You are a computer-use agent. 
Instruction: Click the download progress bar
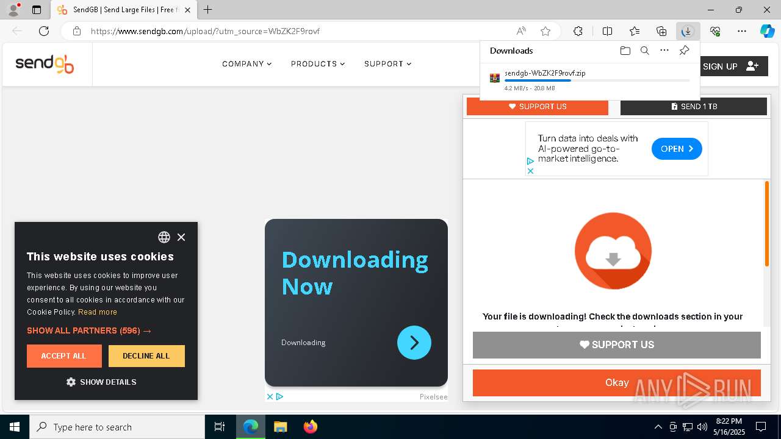tap(597, 80)
